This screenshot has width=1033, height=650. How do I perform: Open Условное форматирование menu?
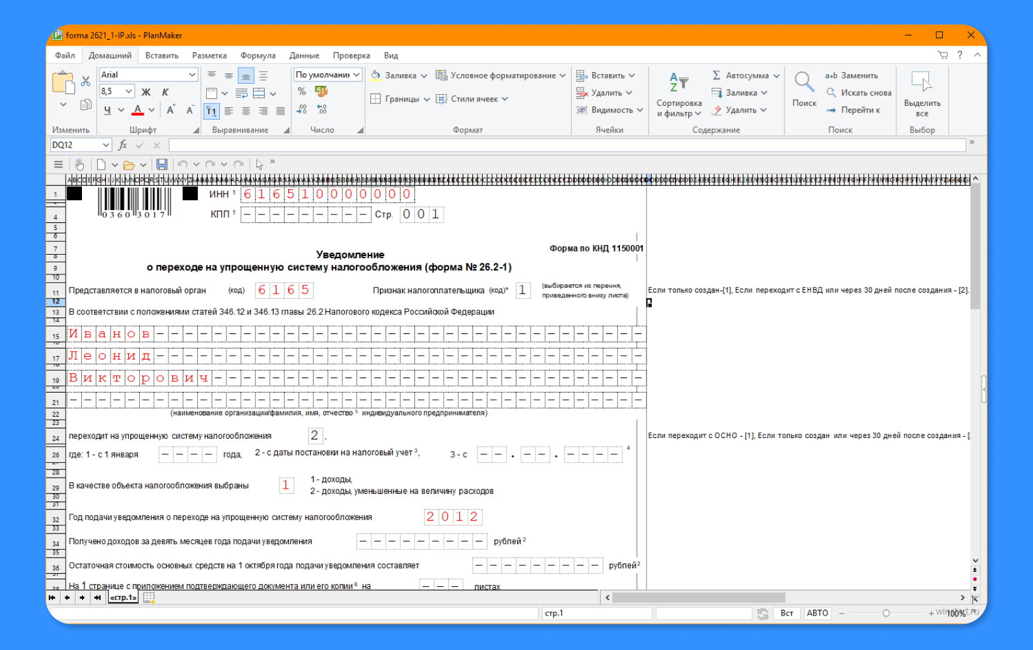point(501,75)
